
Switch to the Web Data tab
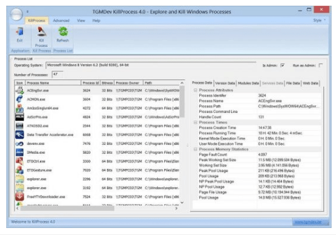pos(311,83)
